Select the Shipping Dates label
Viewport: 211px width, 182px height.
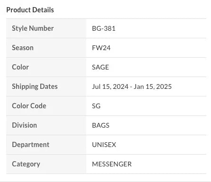(35, 87)
